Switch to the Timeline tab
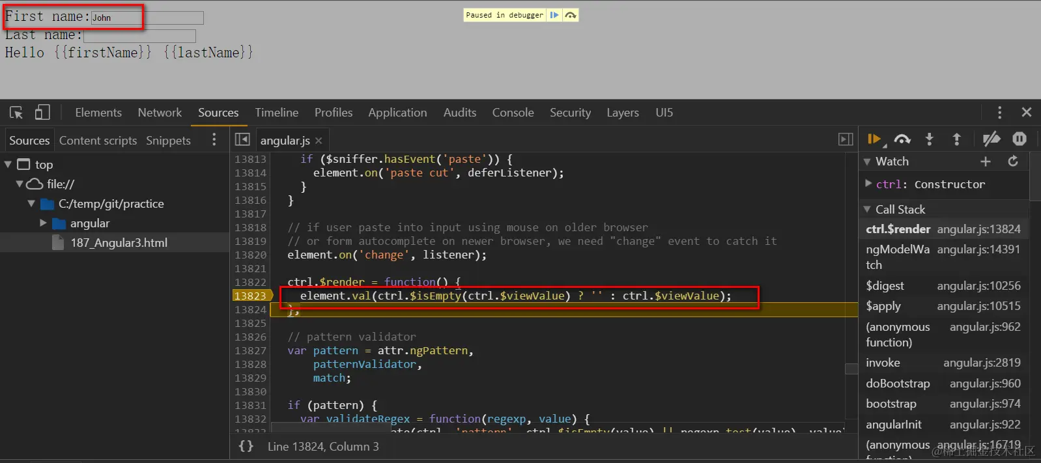The image size is (1041, 463). coord(277,113)
